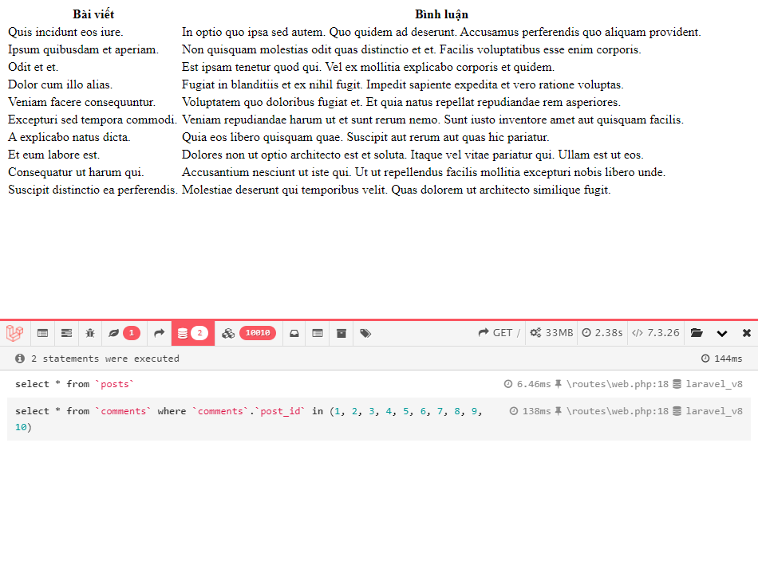Click the 33MB memory usage indicator

pos(551,333)
